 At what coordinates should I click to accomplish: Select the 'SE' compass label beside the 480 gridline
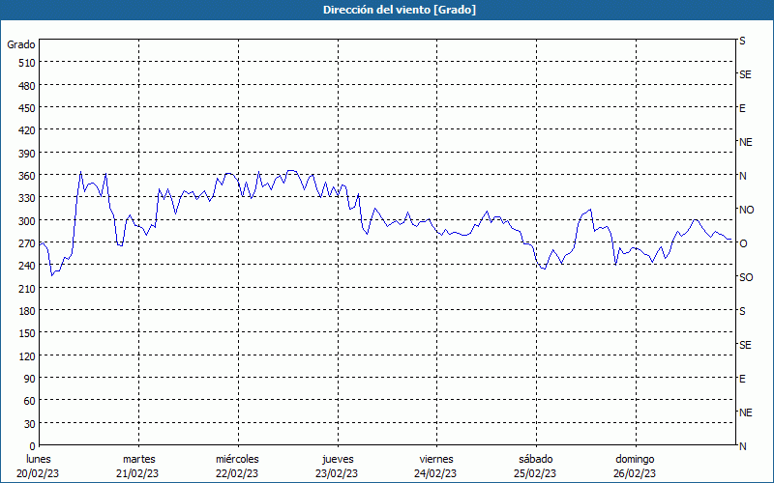pyautogui.click(x=745, y=74)
